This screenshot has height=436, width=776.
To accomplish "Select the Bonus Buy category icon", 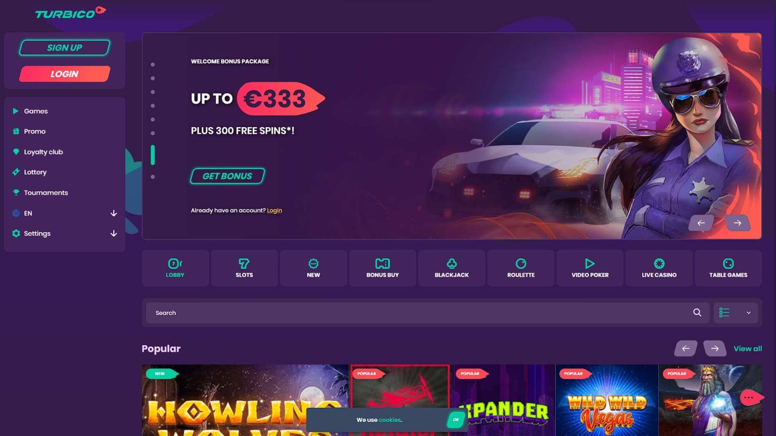I will [382, 263].
